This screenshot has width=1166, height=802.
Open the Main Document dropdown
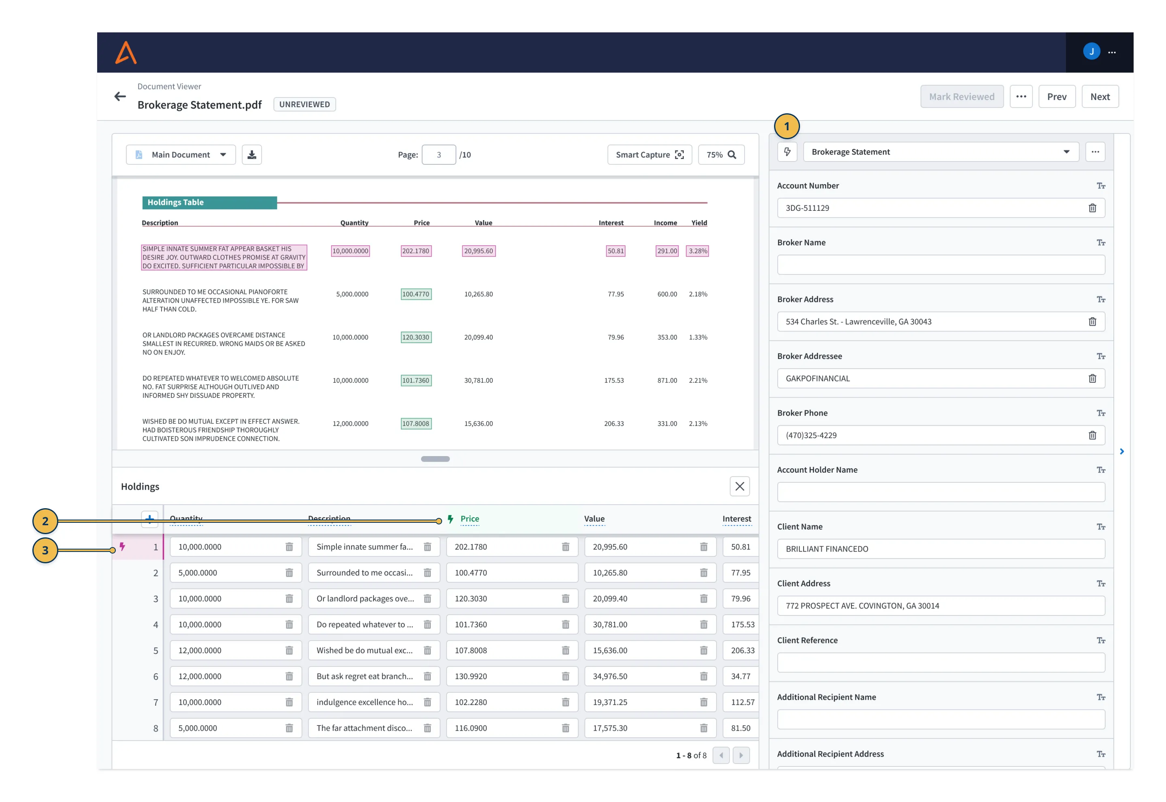point(181,155)
